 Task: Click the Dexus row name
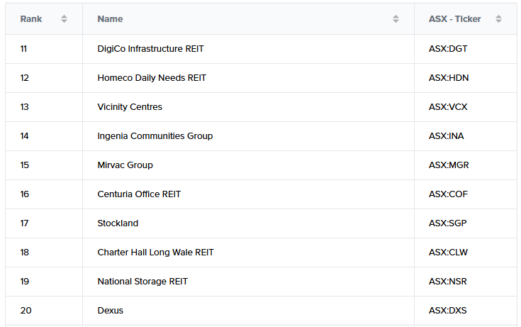click(x=110, y=311)
